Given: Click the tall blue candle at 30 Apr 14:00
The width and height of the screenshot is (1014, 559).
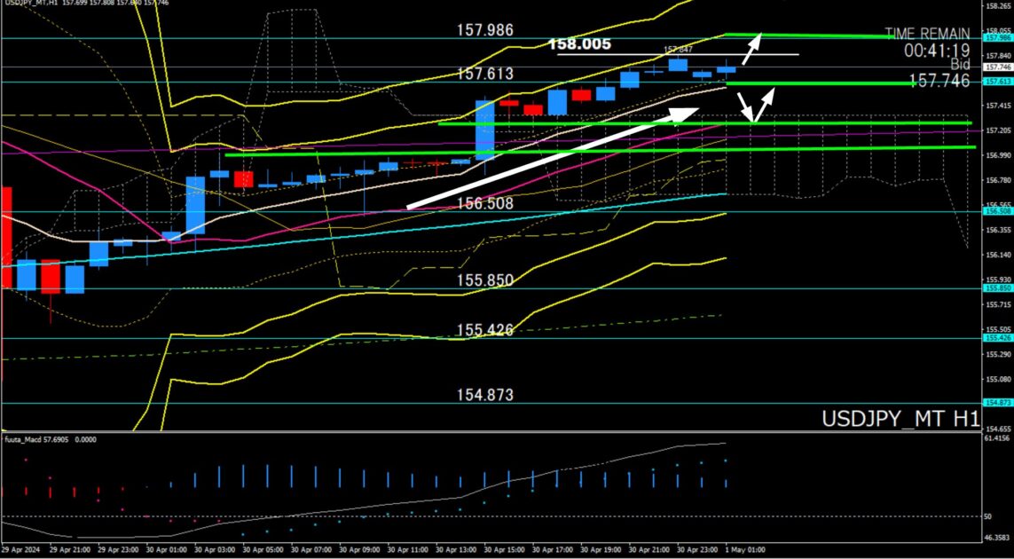Looking at the screenshot, I should [x=485, y=130].
